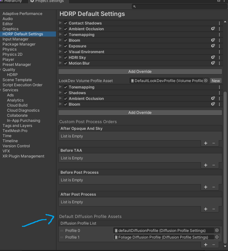Switch to the Hierarchy tab
Screen dimensions: 228x251
tap(13, 1)
